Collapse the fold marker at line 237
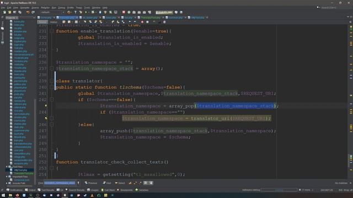The width and height of the screenshot is (353, 198). [x=51, y=68]
